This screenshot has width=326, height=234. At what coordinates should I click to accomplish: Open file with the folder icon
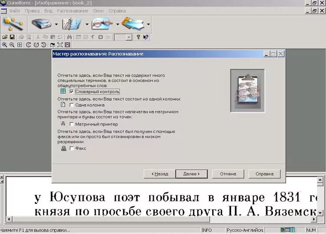pos(5,37)
